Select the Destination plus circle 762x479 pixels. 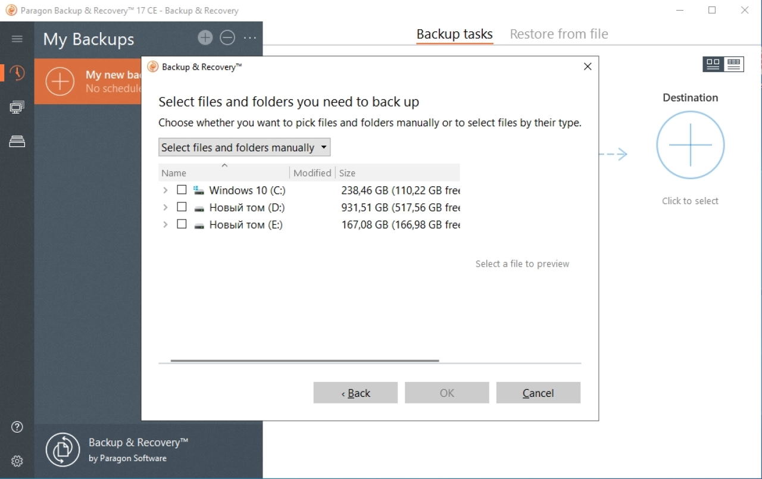click(691, 145)
